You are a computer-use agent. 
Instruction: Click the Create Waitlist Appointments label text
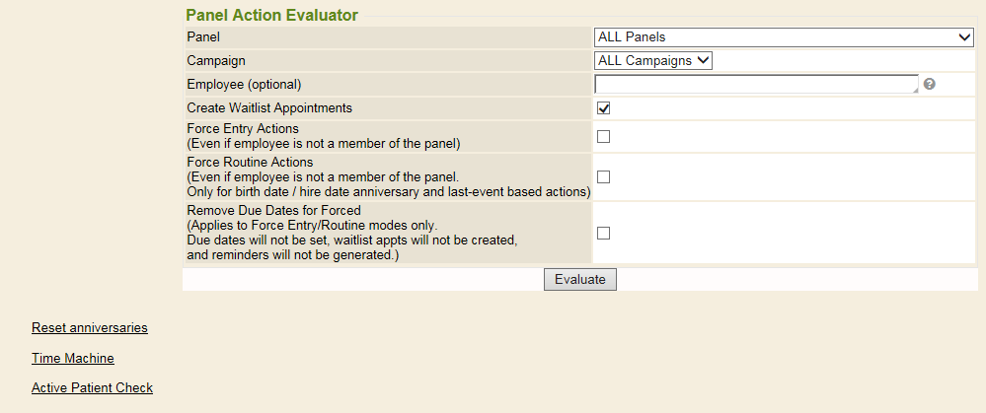pyautogui.click(x=269, y=107)
